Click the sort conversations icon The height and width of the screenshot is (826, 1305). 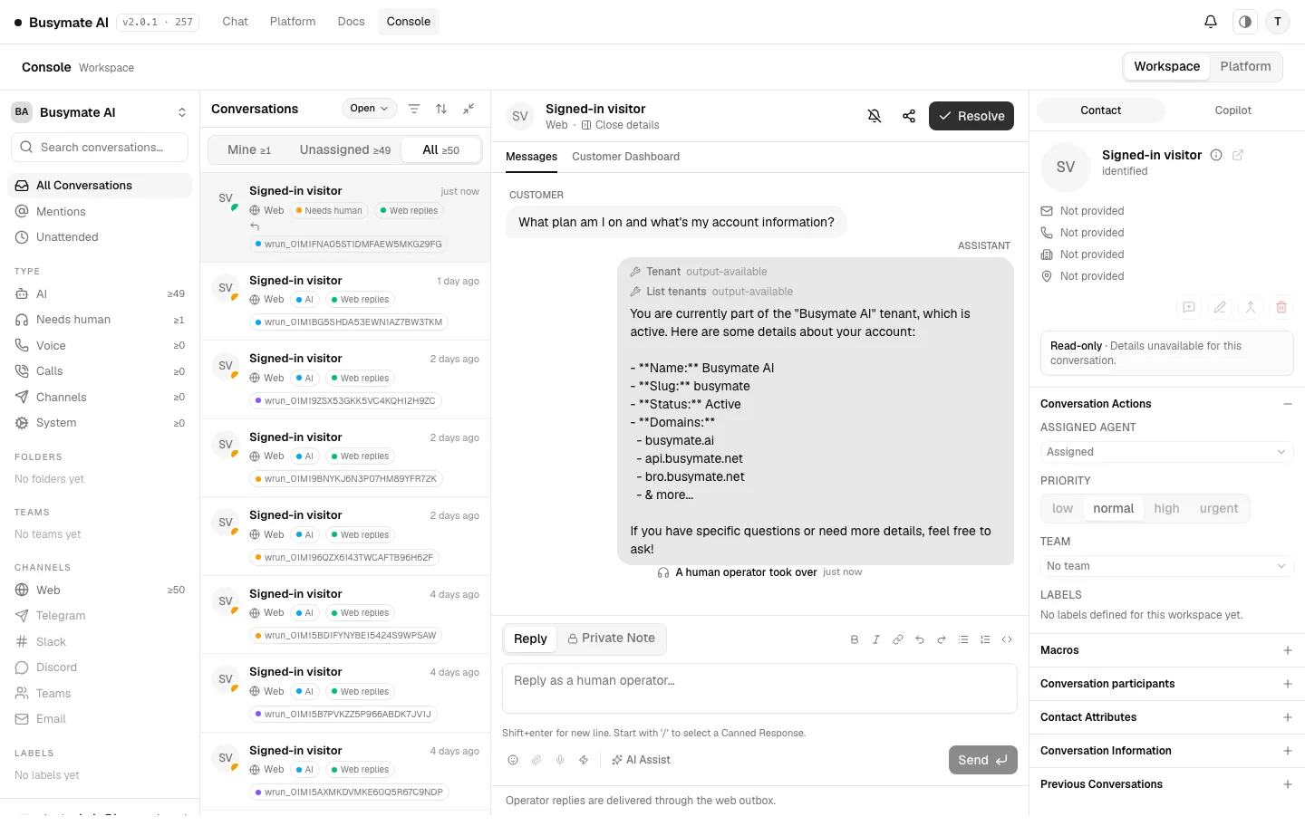point(441,109)
